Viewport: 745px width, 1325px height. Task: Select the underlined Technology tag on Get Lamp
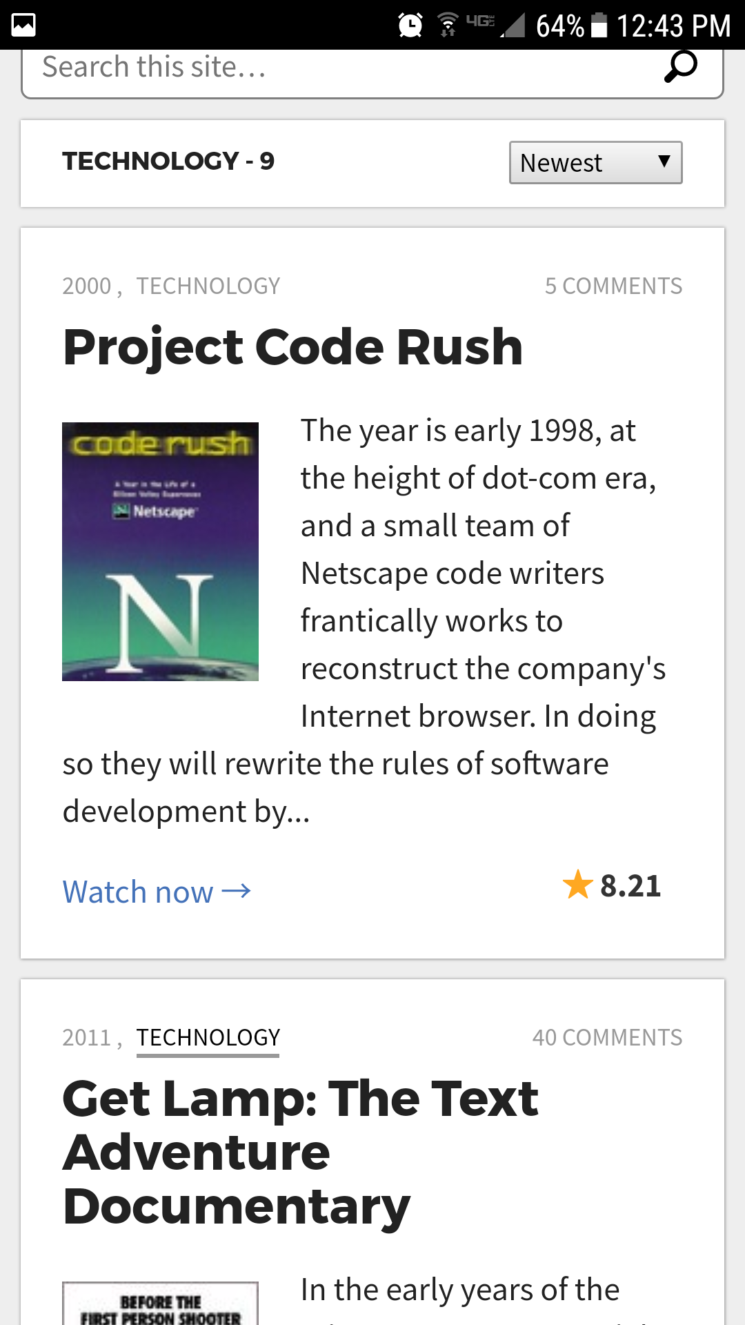pos(208,1038)
